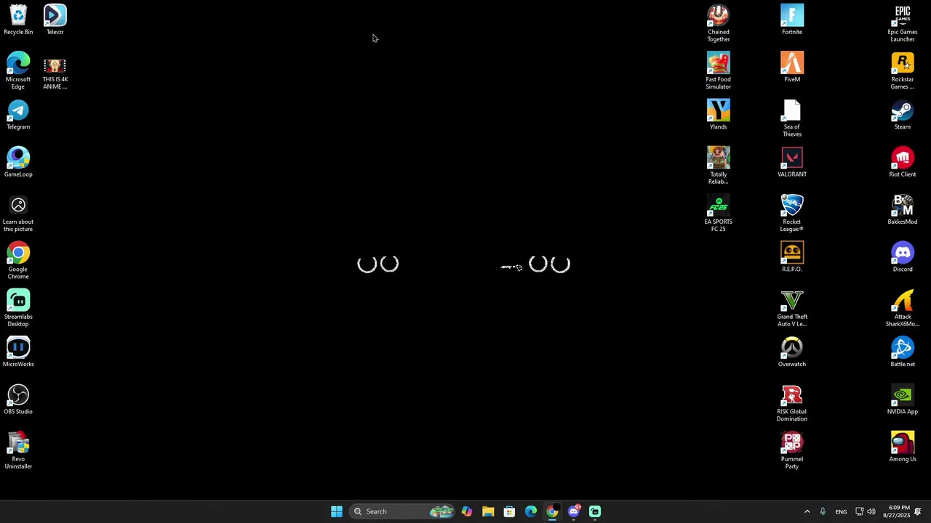Viewport: 931px width, 523px height.
Task: Click the taskbar Search box
Action: tap(402, 511)
